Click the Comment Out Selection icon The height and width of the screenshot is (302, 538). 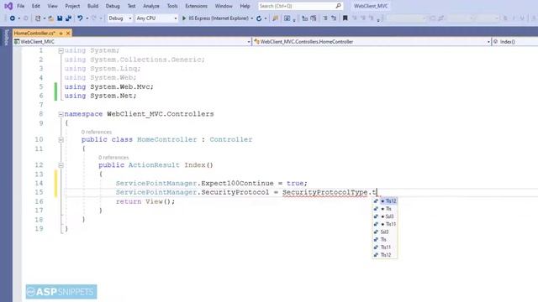coord(325,18)
